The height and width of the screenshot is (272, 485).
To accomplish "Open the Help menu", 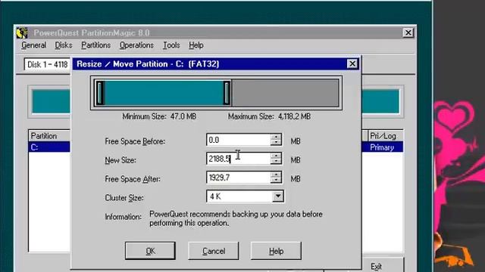I will point(196,45).
